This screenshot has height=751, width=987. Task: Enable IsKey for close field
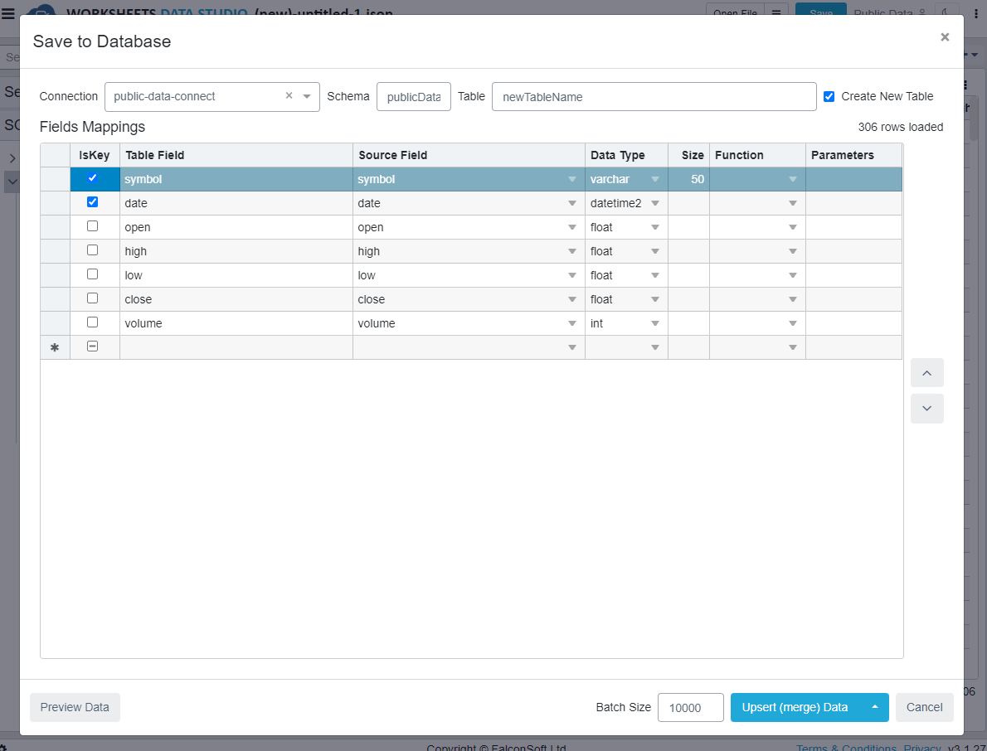[93, 298]
